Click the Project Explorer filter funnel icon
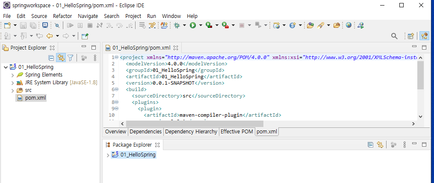This screenshot has width=434, height=183. [70, 58]
